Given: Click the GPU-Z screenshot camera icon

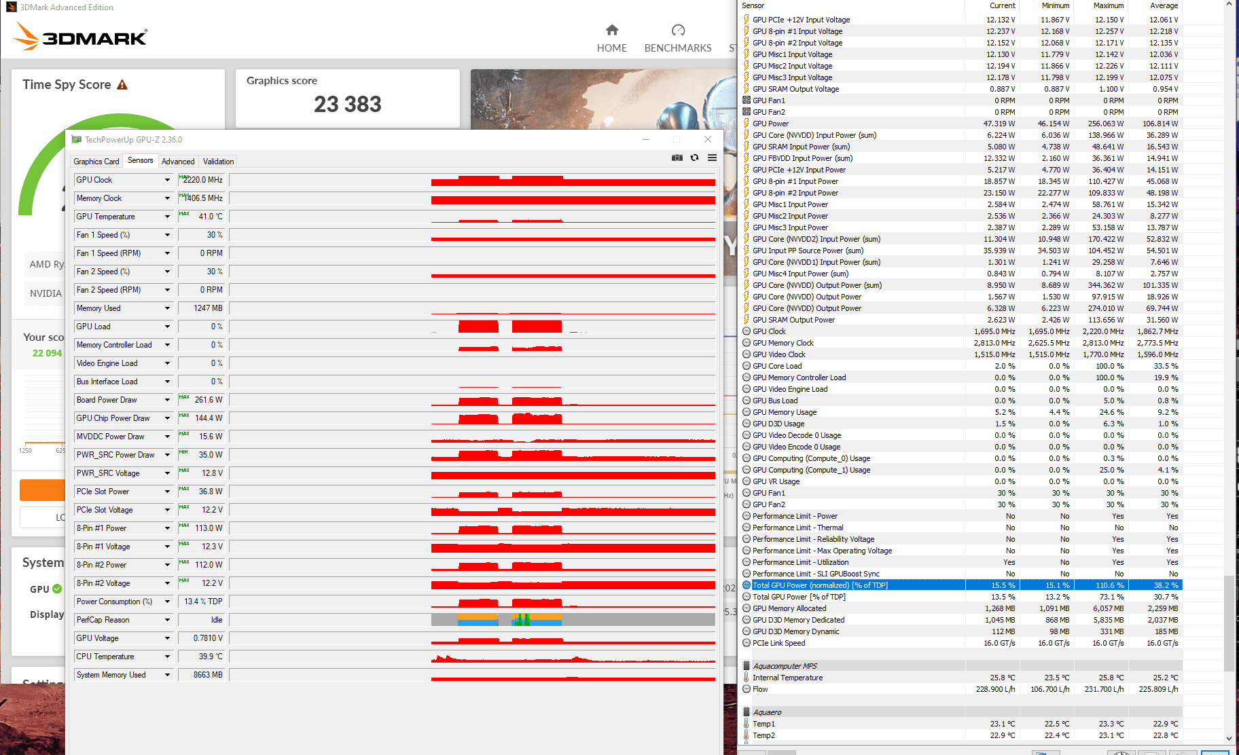Looking at the screenshot, I should [x=677, y=158].
